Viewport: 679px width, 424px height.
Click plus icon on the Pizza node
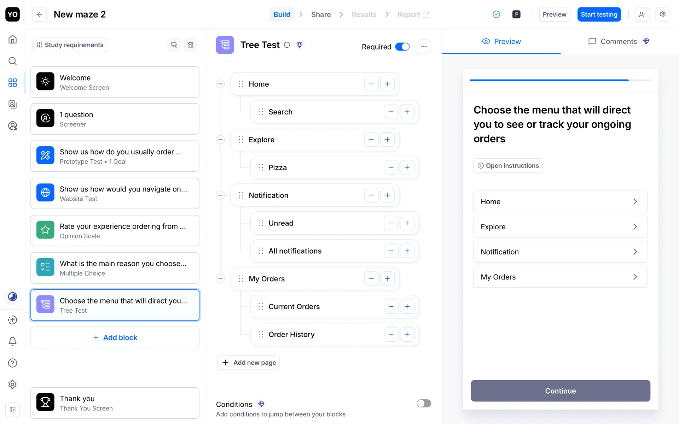(407, 167)
